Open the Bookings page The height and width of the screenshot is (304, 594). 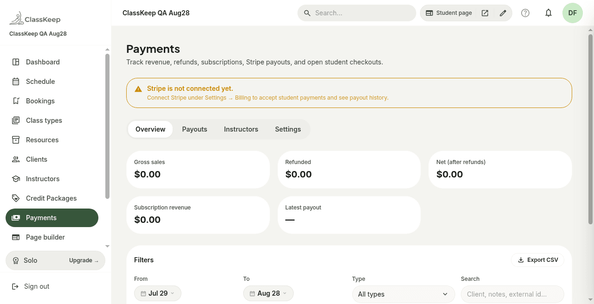(52, 101)
